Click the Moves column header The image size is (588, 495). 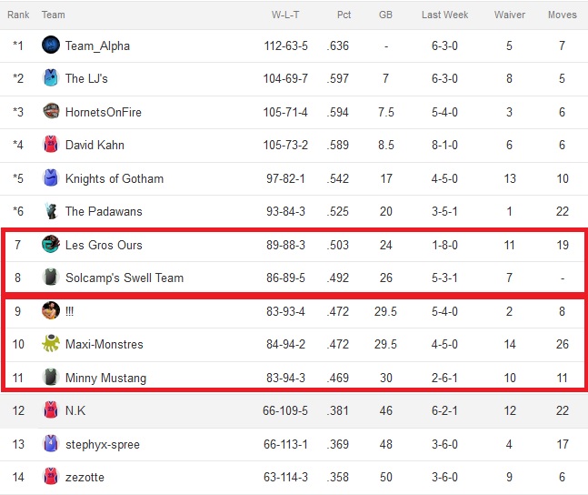tap(563, 15)
